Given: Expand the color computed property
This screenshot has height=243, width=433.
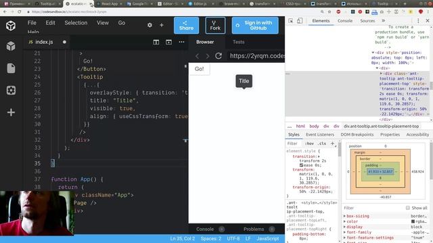Looking at the screenshot, I should (344, 221).
